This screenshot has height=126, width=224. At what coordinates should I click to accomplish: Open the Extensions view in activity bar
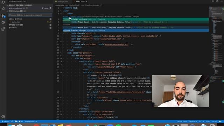[x=3, y=29]
